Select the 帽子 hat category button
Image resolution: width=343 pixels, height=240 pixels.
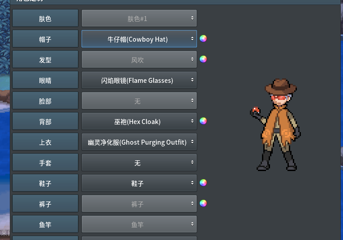[45, 39]
